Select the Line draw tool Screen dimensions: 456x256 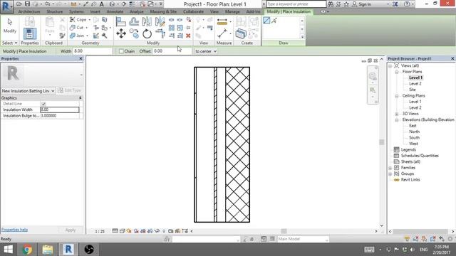[266, 21]
